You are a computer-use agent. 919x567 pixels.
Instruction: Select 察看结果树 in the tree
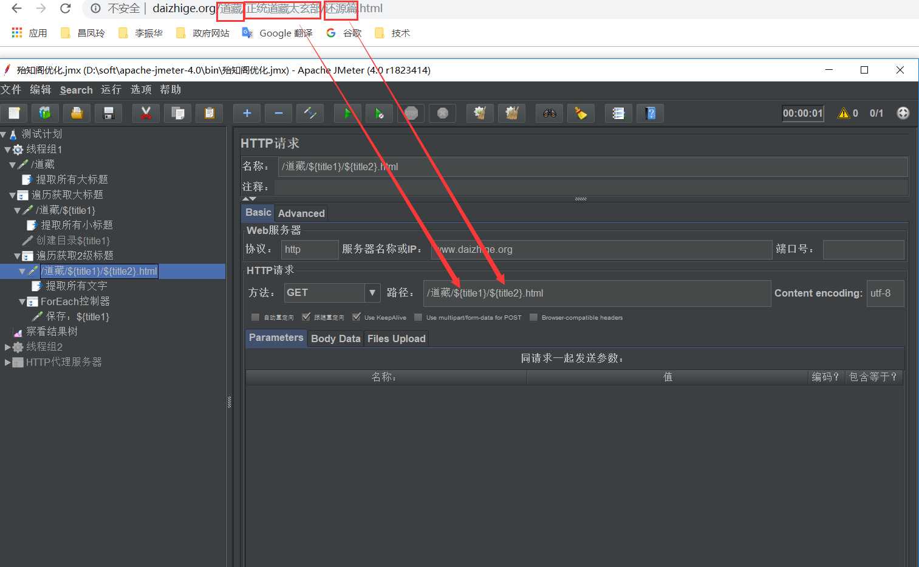click(x=52, y=332)
